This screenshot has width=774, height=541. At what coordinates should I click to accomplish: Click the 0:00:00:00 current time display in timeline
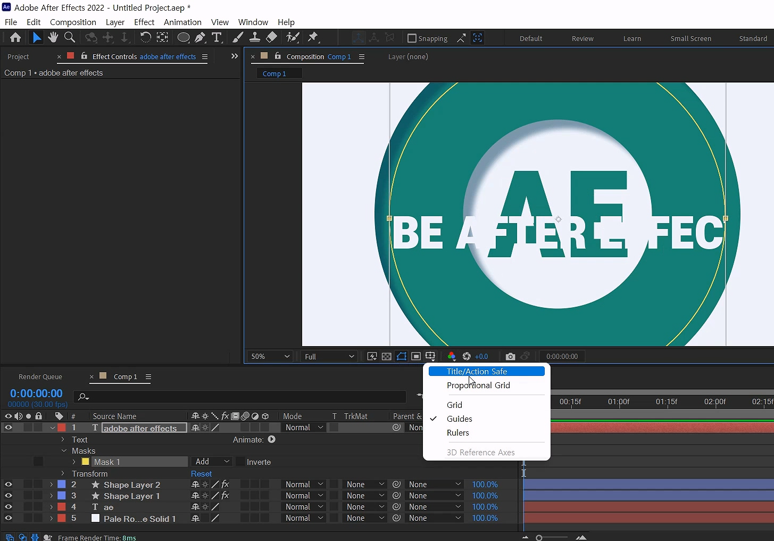point(36,394)
